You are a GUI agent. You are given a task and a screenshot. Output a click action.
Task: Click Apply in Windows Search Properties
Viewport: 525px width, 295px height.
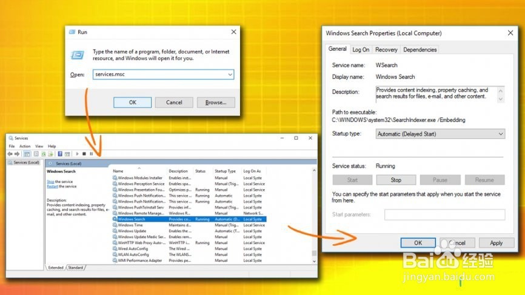[497, 243]
